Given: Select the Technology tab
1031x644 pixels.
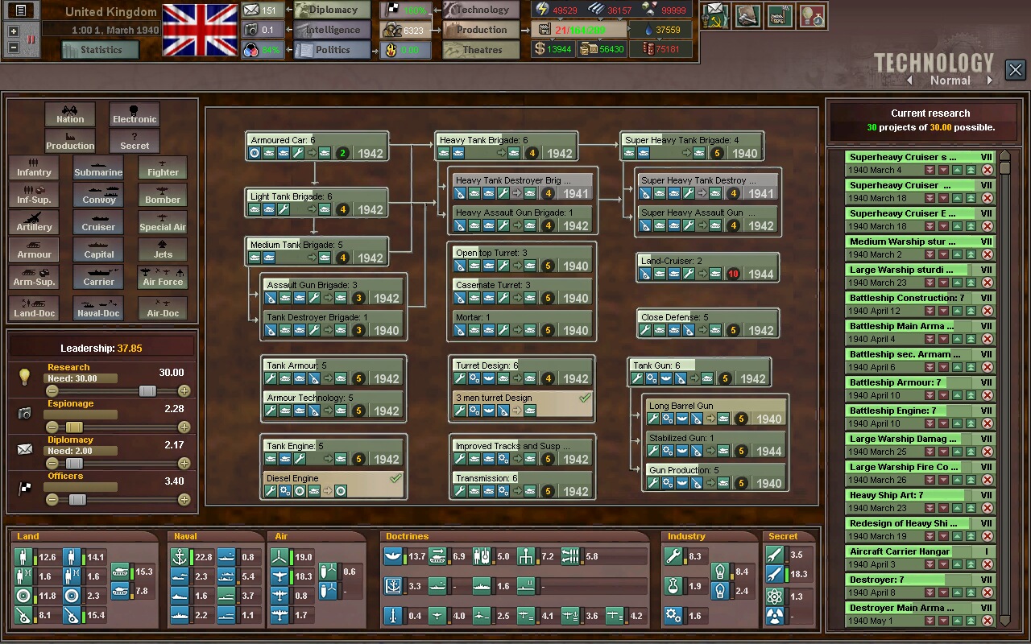Looking at the screenshot, I should coord(482,10).
